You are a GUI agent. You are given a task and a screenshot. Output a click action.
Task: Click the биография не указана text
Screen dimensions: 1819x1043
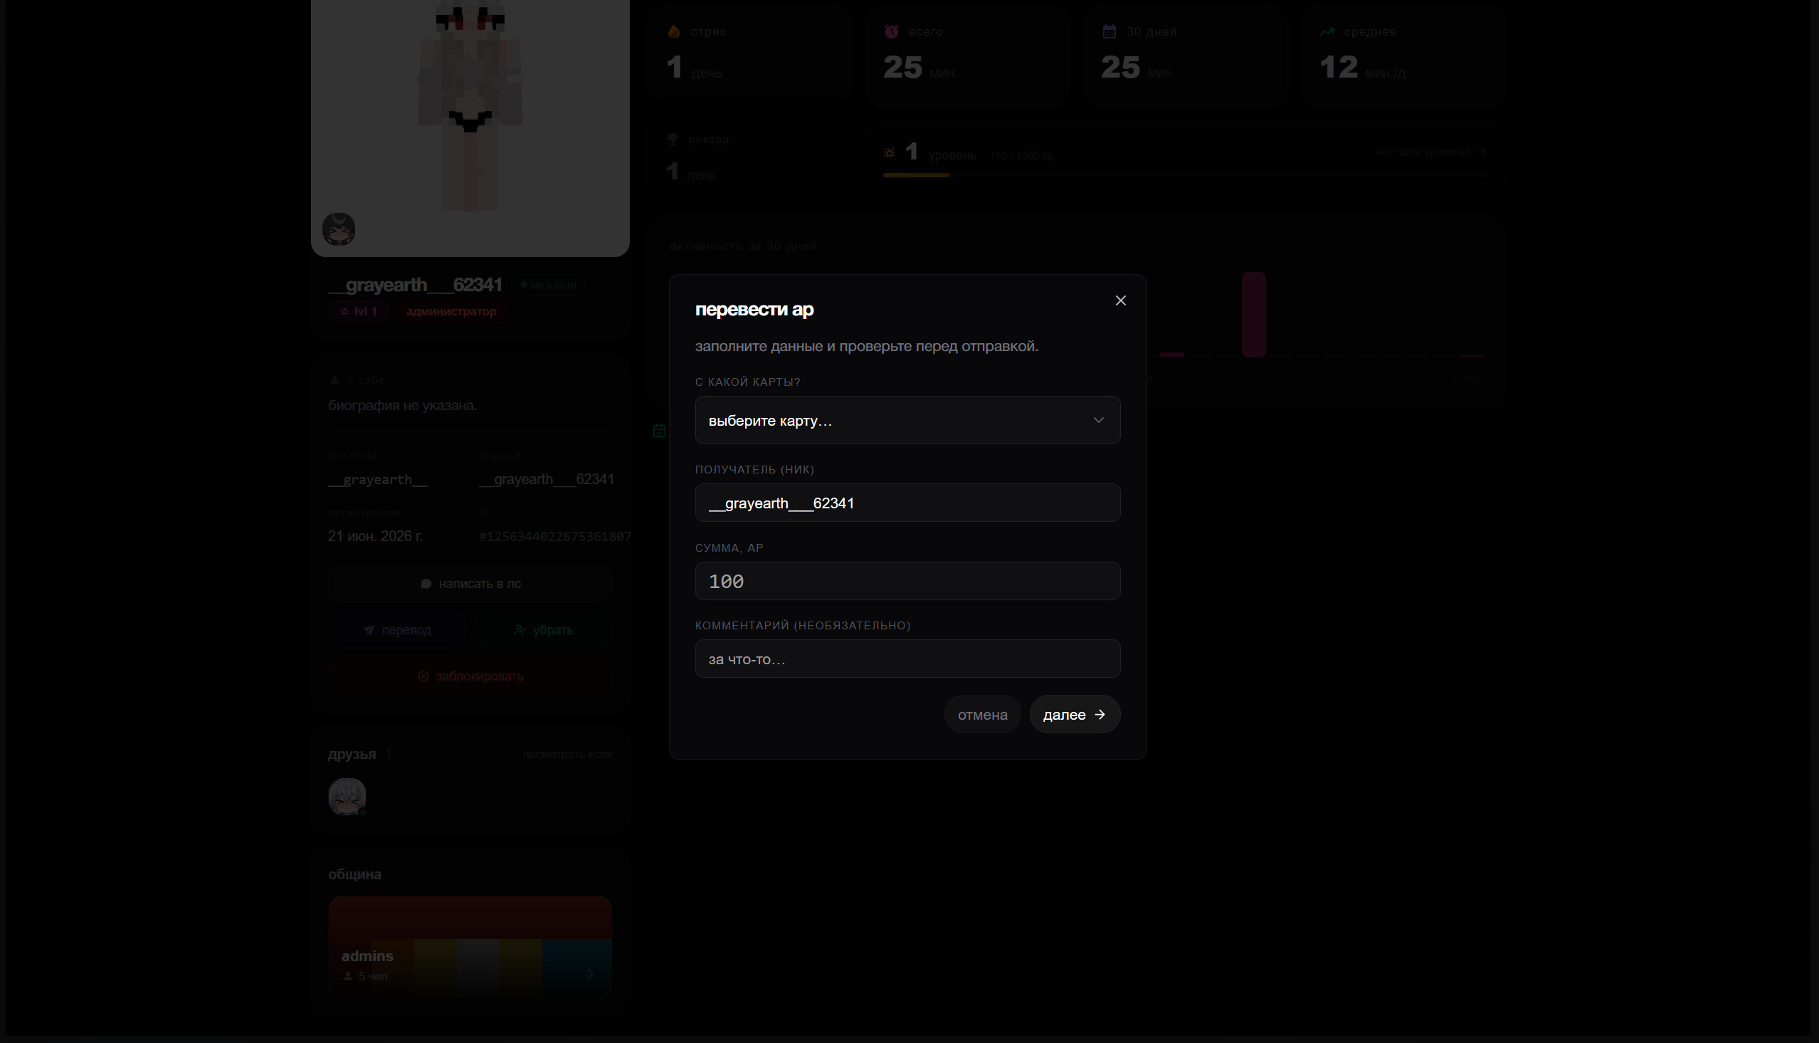click(402, 405)
